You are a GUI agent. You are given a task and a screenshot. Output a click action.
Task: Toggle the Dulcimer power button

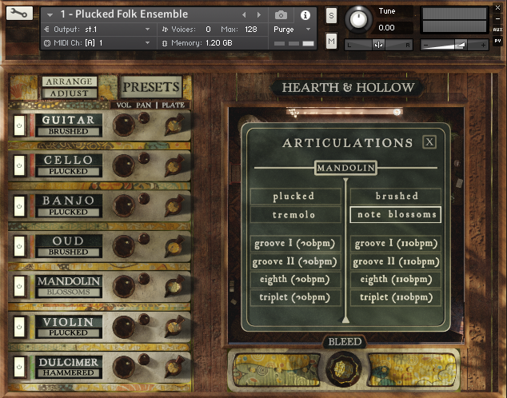(19, 367)
